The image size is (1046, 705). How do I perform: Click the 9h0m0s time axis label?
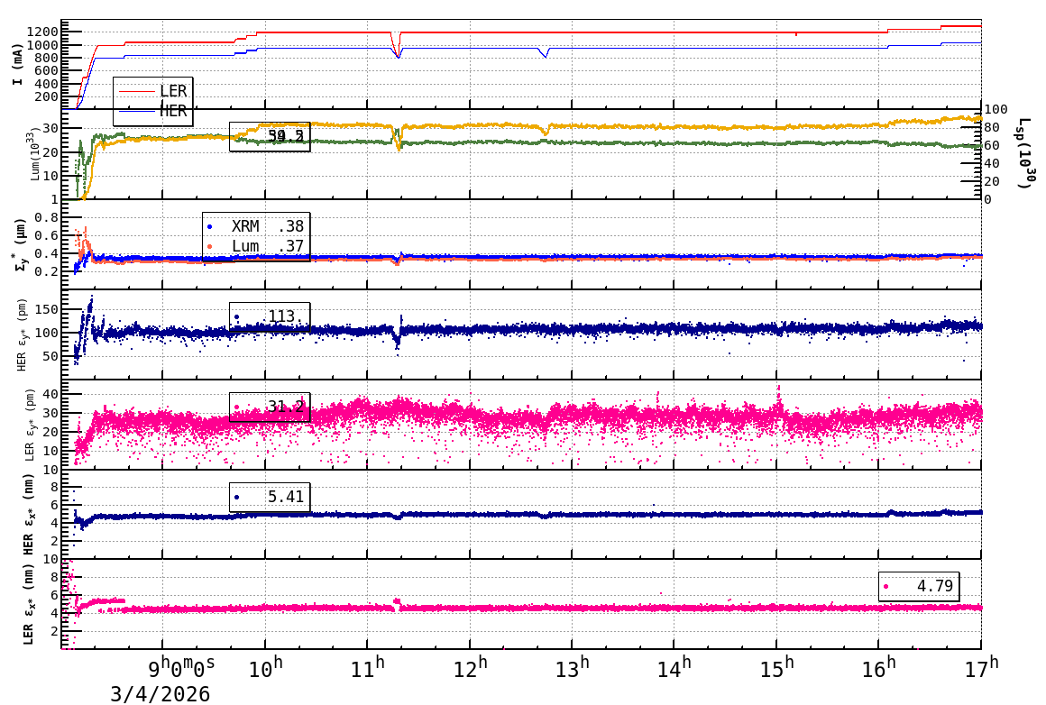181,667
